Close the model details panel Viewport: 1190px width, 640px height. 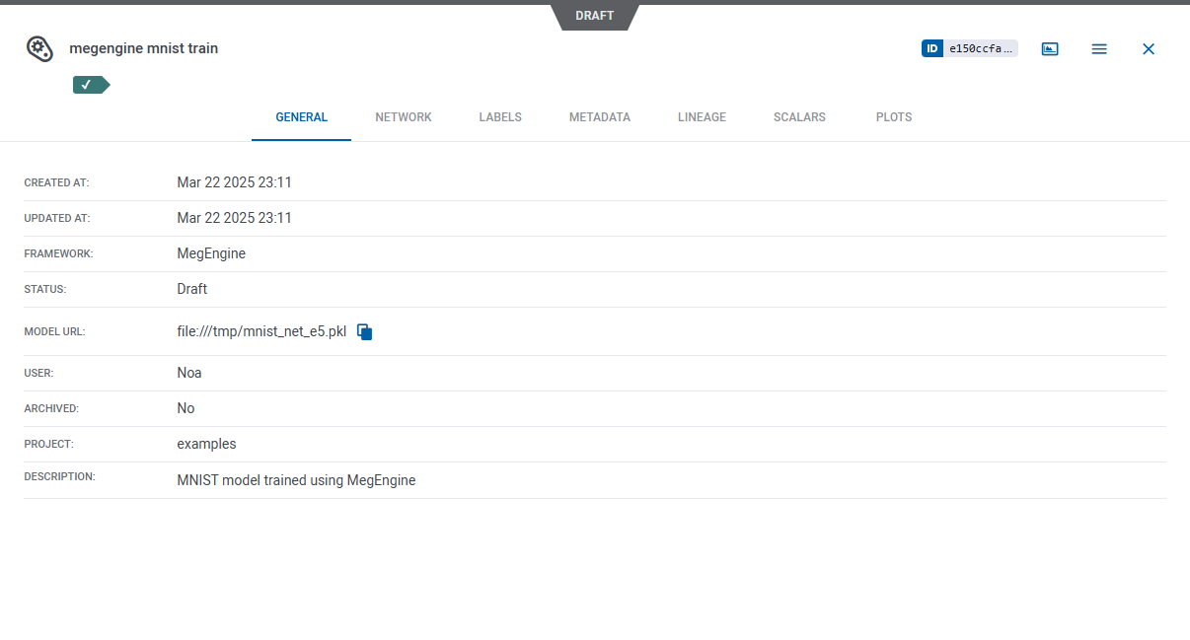pyautogui.click(x=1148, y=48)
